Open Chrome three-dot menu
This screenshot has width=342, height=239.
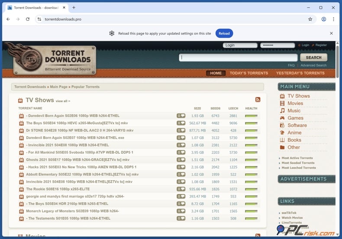(x=333, y=19)
